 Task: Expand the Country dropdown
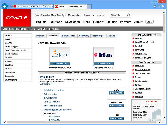tap(61, 15)
